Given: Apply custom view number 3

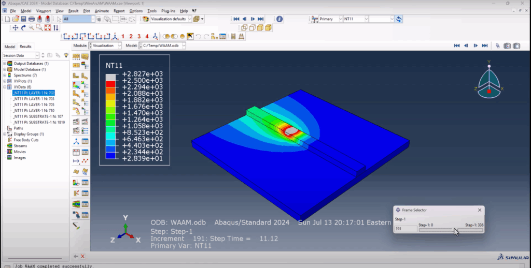Looking at the screenshot, I should [x=139, y=36].
